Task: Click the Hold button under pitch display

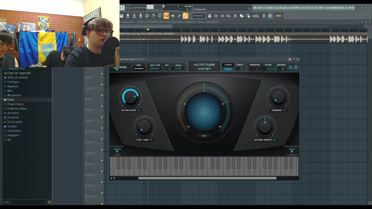Action: (204, 136)
